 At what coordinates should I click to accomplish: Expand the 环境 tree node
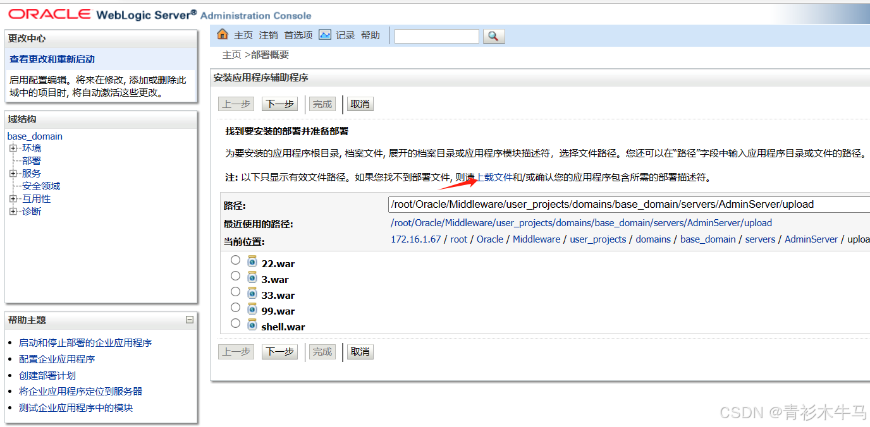click(13, 148)
